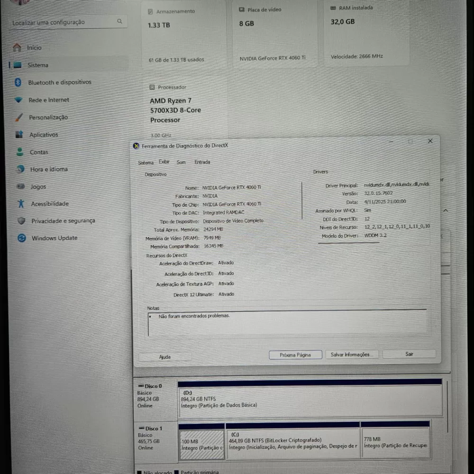Open Bluetooth e dispositivos via its icon
Screen dimensions: 474x474
[x=18, y=82]
